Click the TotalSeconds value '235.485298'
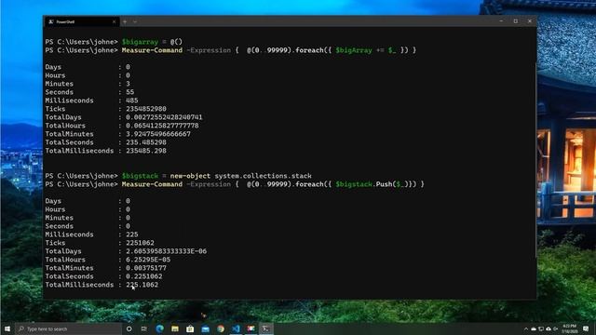 [x=146, y=142]
